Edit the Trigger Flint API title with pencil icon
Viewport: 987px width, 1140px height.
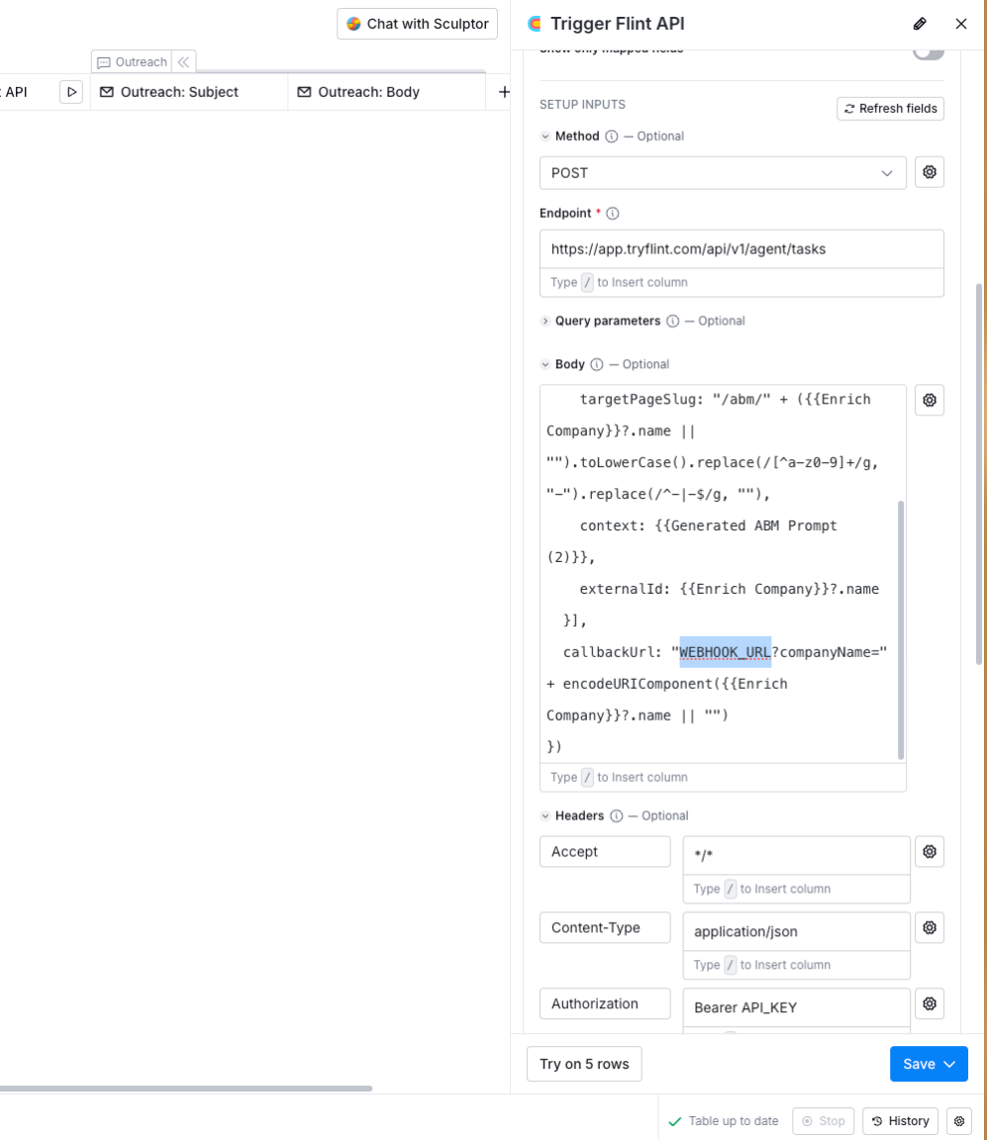coord(920,23)
